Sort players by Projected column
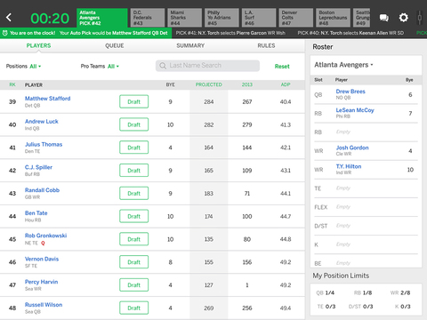The width and height of the screenshot is (427, 320). coord(209,84)
